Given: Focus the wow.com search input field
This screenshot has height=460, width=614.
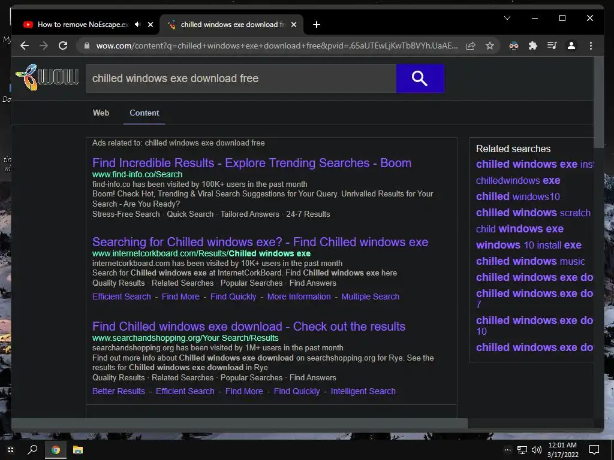Looking at the screenshot, I should coord(241,78).
